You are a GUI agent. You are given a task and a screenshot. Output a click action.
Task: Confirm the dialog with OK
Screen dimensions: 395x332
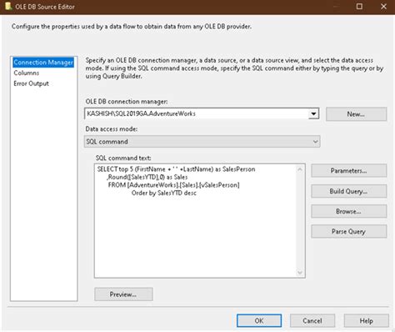pyautogui.click(x=259, y=320)
